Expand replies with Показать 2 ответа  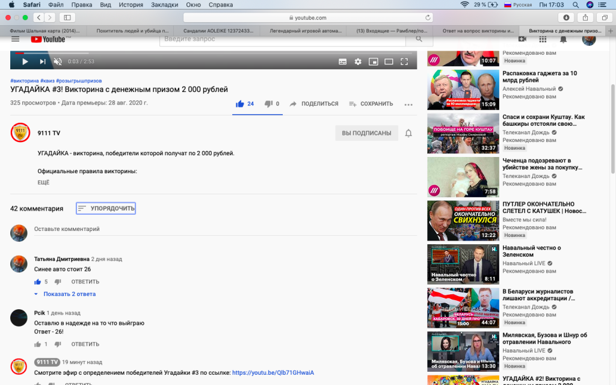(x=69, y=294)
